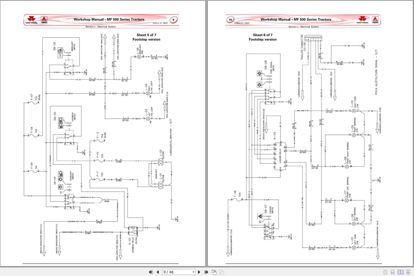The height and width of the screenshot is (276, 414).
Task: Click 'Footstep version' text on page 9
Action: [x=146, y=40]
